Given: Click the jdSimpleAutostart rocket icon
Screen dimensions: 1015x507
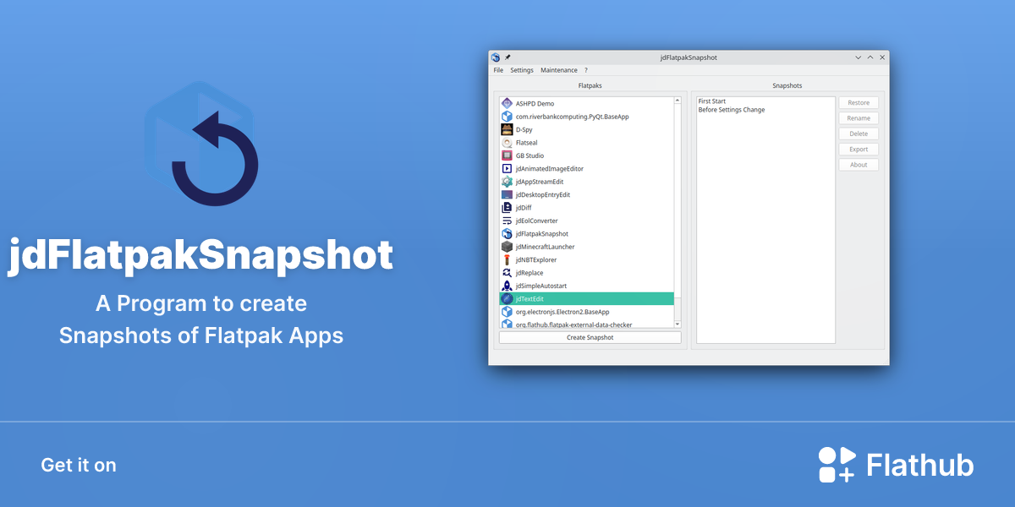Looking at the screenshot, I should pyautogui.click(x=507, y=286).
